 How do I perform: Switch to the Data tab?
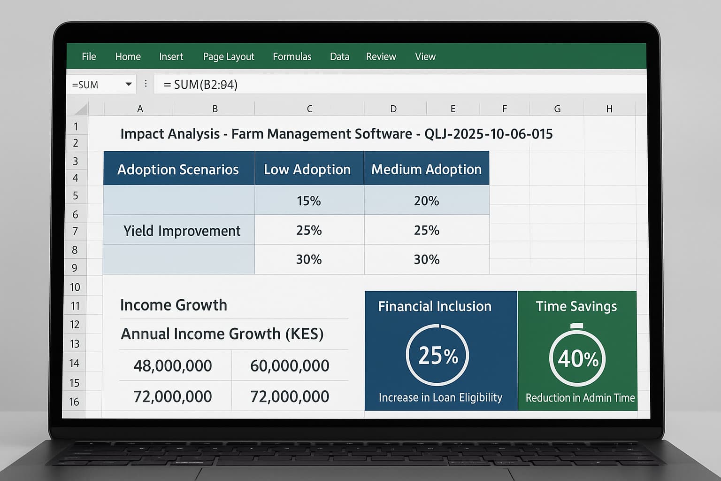point(339,57)
